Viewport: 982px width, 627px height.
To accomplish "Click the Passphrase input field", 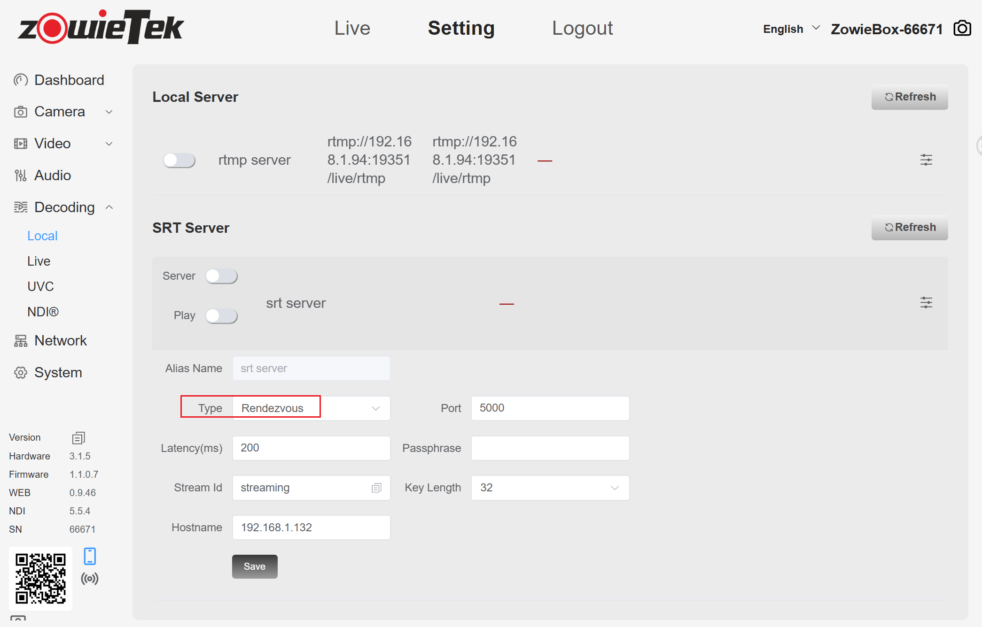I will tap(550, 448).
